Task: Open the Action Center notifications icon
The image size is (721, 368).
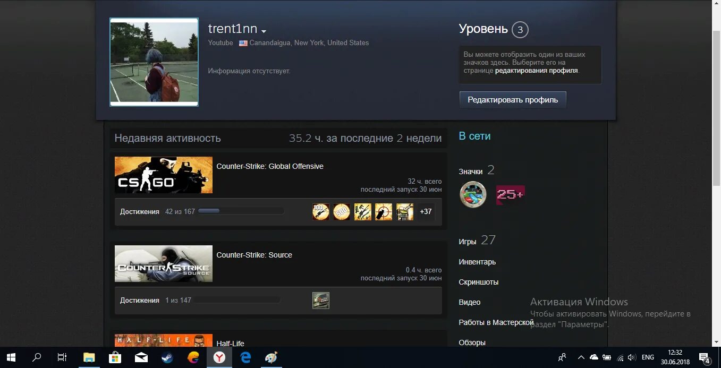Action: [x=705, y=357]
